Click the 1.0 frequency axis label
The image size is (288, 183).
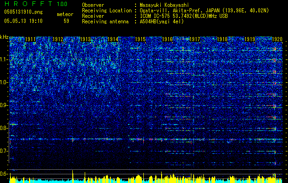(4, 82)
